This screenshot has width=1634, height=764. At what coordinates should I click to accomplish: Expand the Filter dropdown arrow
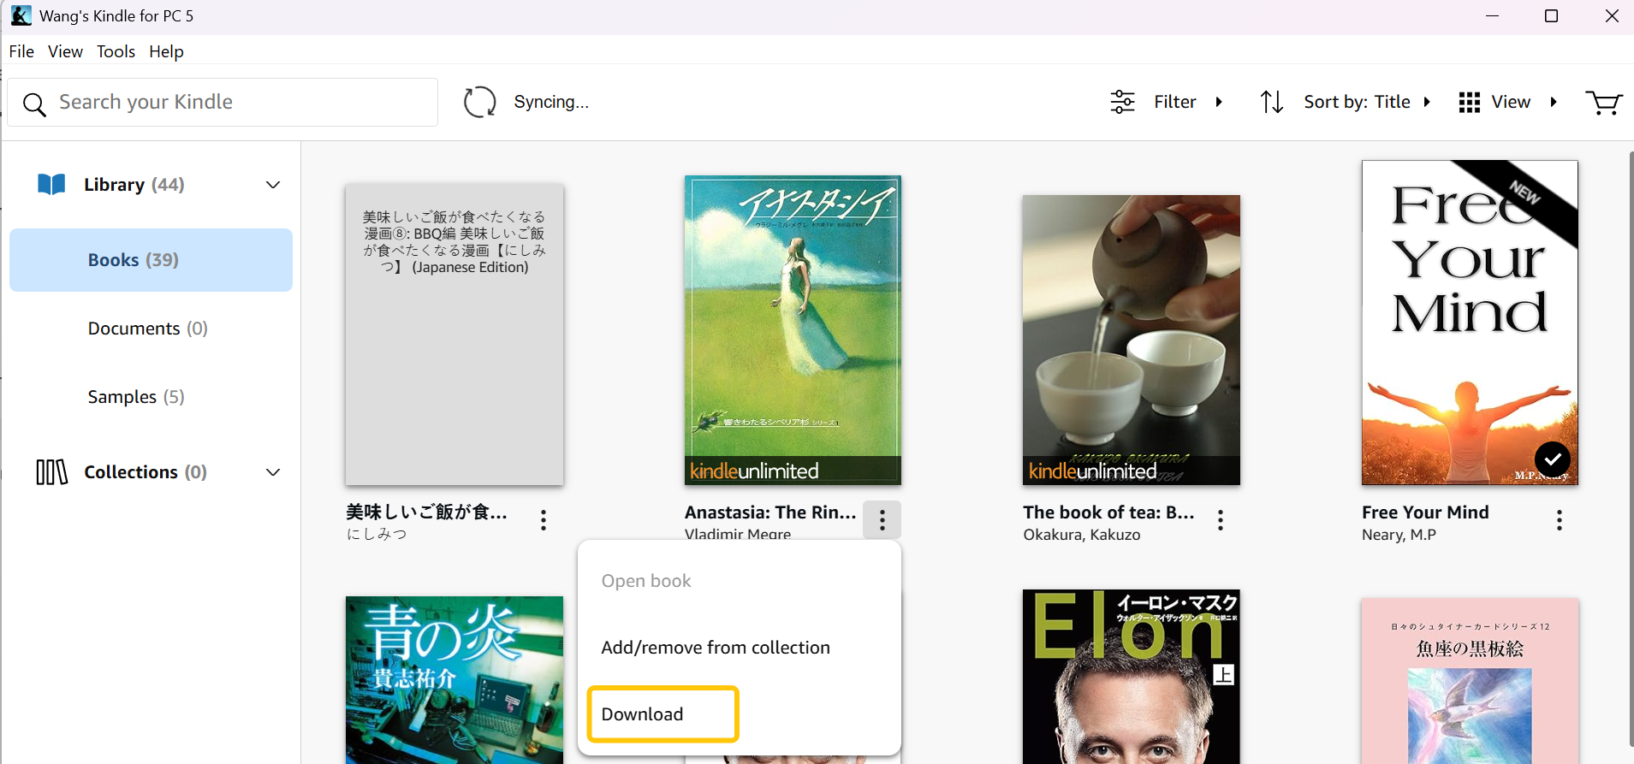(1219, 102)
